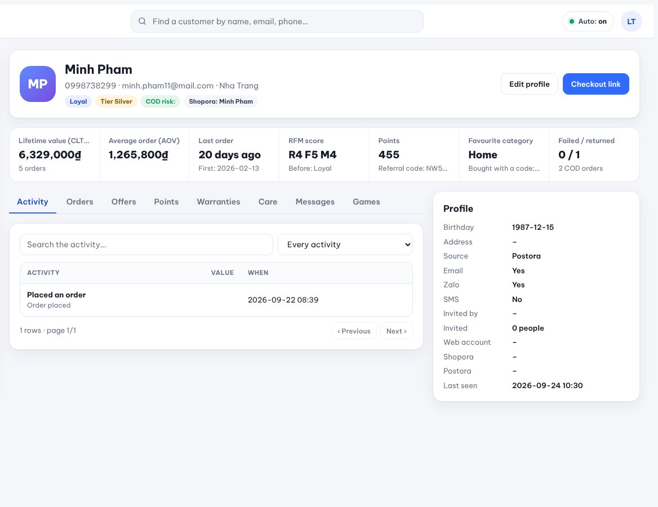Select the Placed an order activity row
This screenshot has width=658, height=507.
click(216, 300)
